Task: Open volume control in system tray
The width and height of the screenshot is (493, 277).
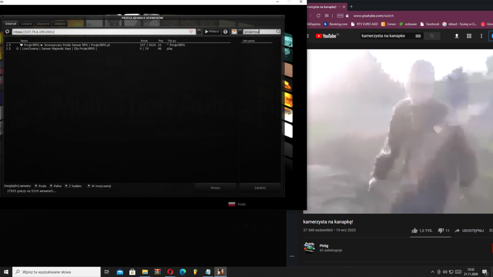Action: pyautogui.click(x=445, y=272)
